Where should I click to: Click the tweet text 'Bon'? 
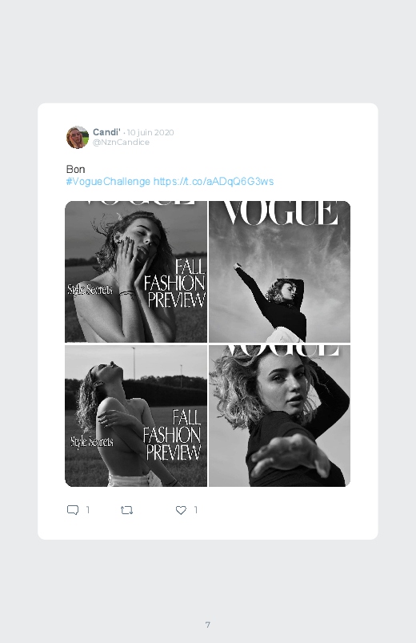(75, 169)
